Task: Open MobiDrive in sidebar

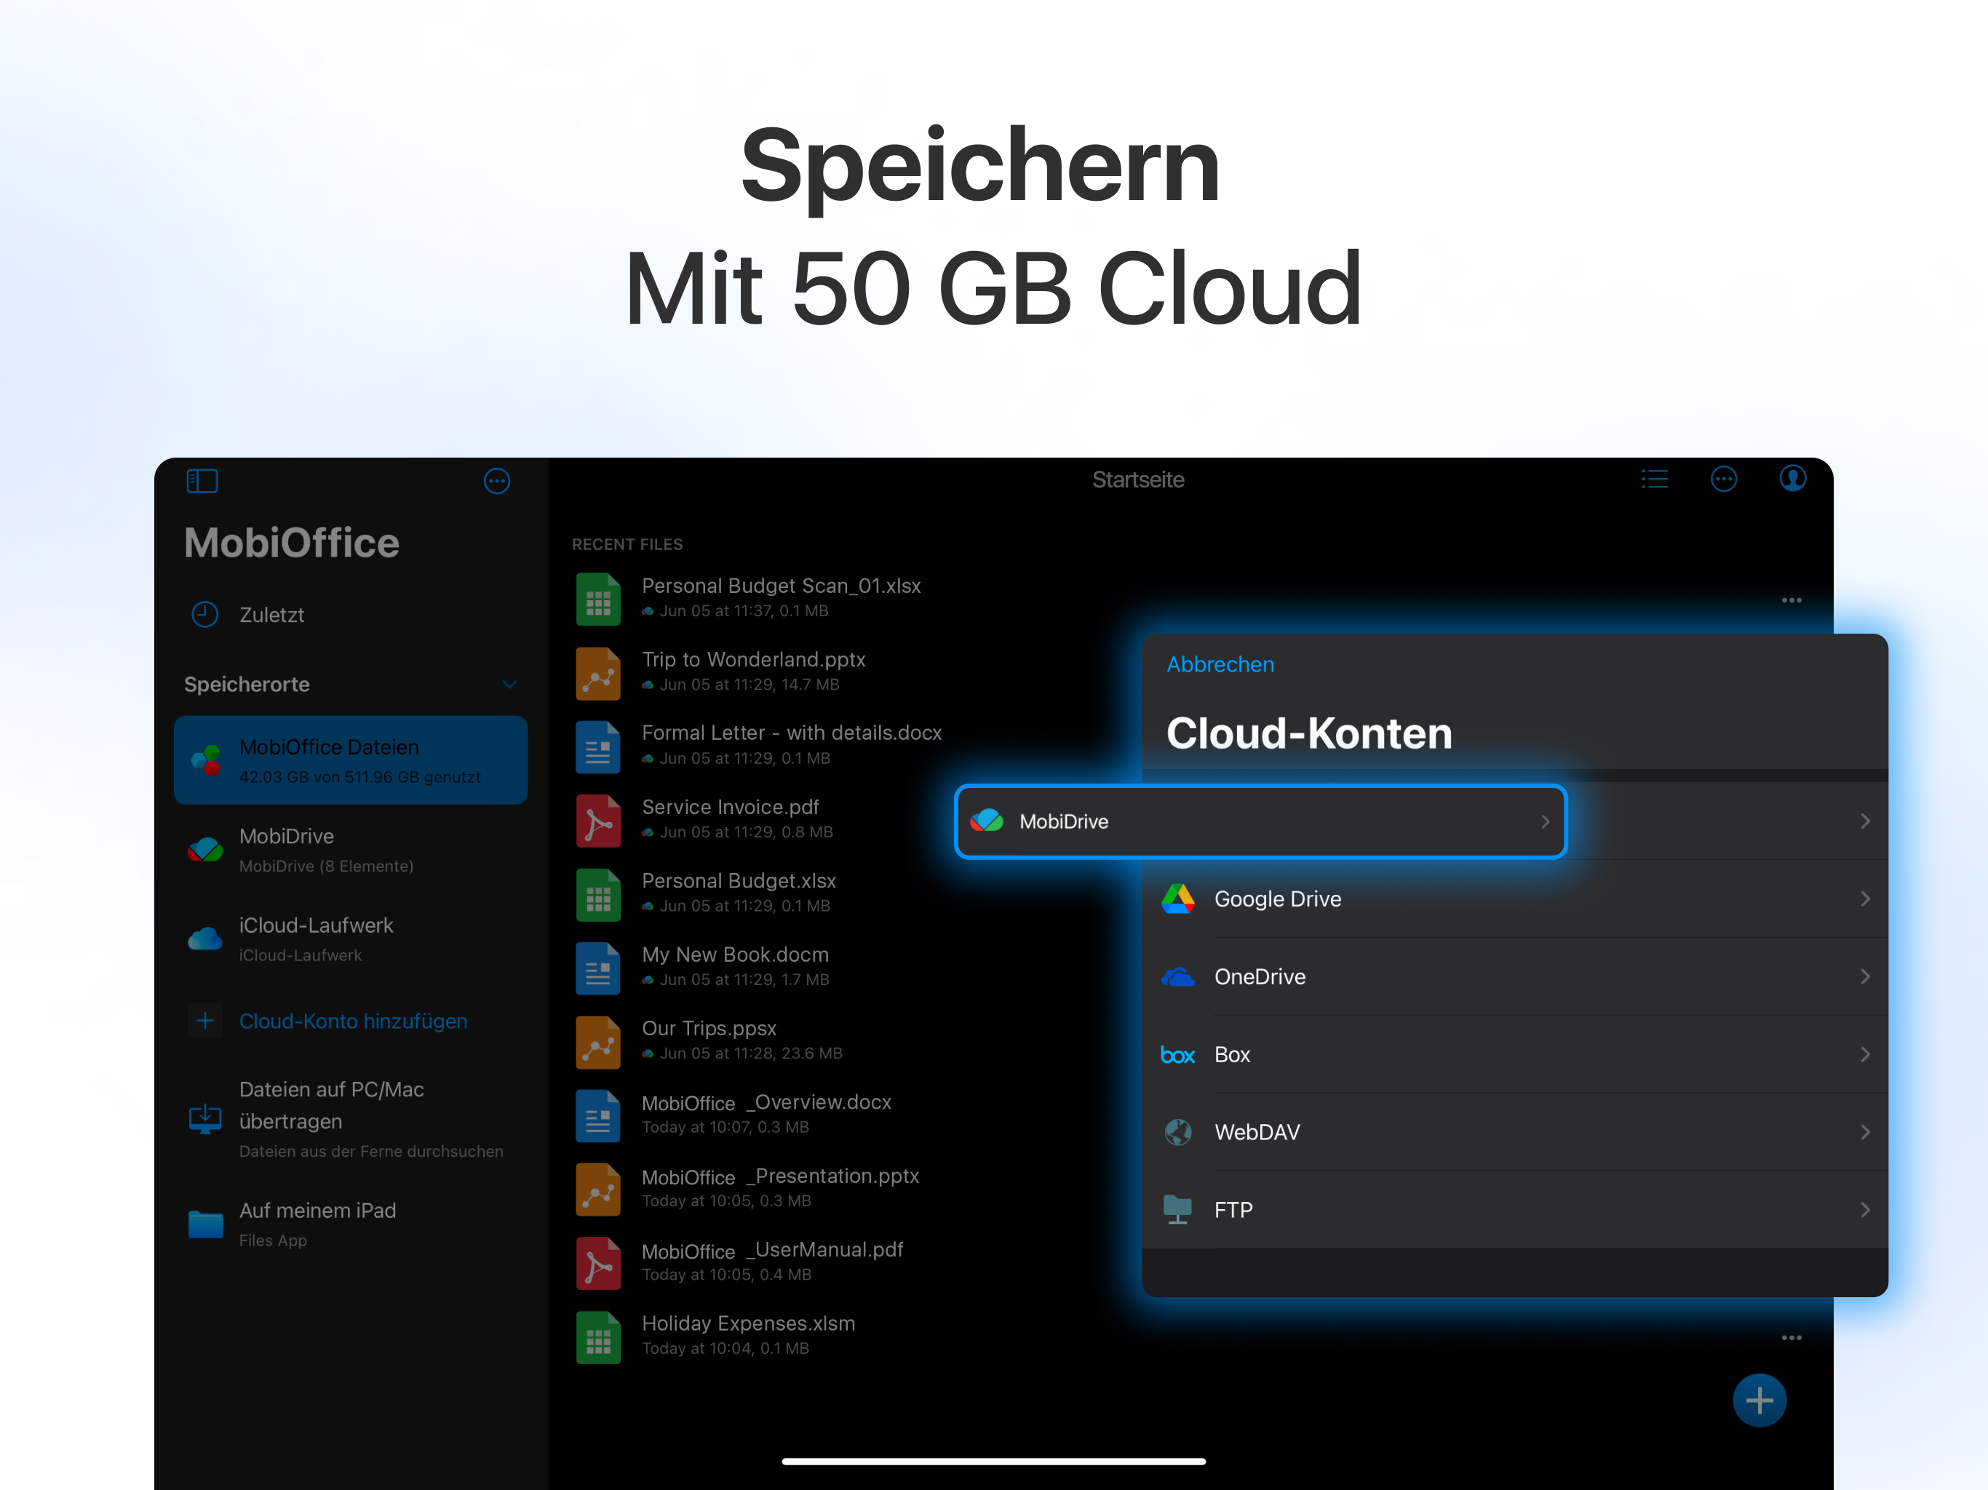Action: (x=351, y=849)
